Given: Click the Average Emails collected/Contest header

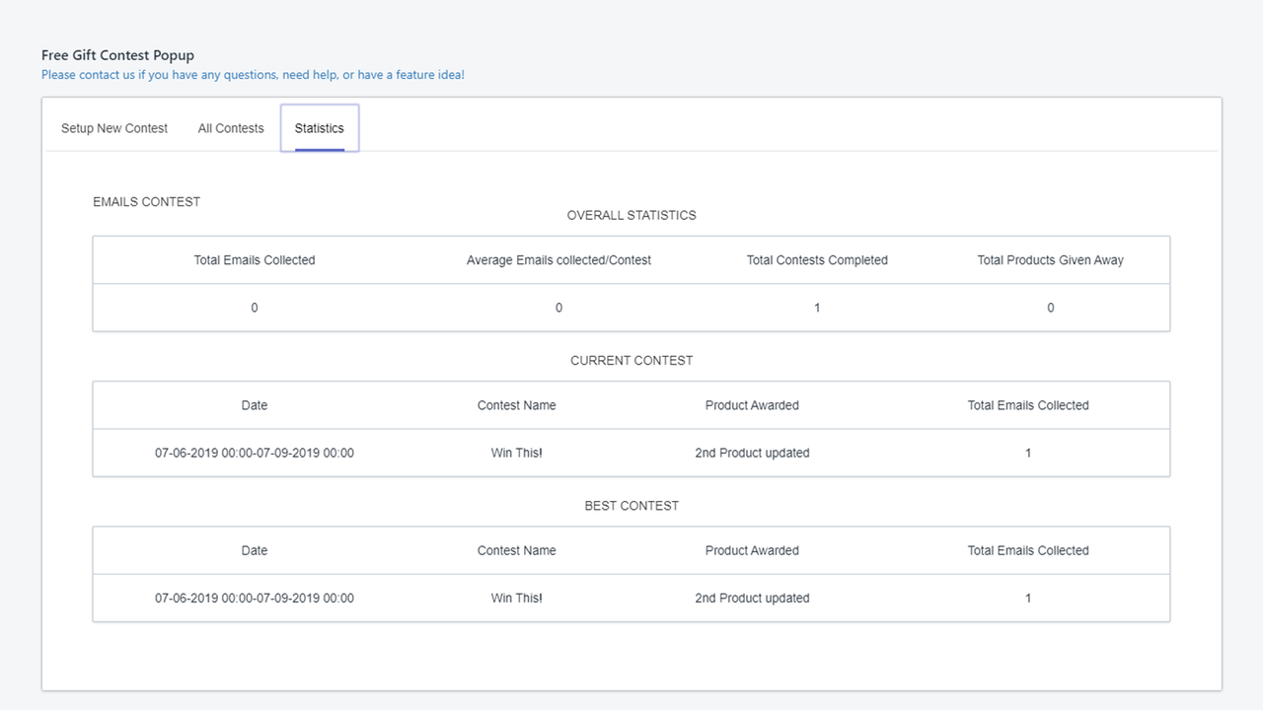Looking at the screenshot, I should pyautogui.click(x=558, y=259).
